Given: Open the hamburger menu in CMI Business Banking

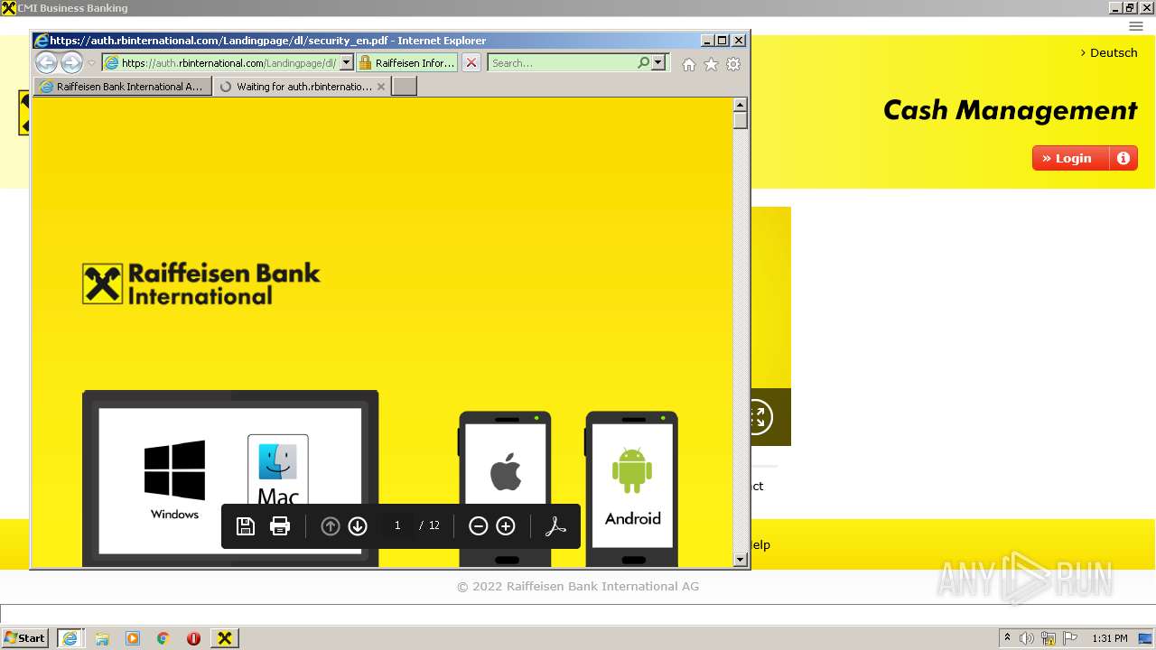Looking at the screenshot, I should pyautogui.click(x=1136, y=26).
